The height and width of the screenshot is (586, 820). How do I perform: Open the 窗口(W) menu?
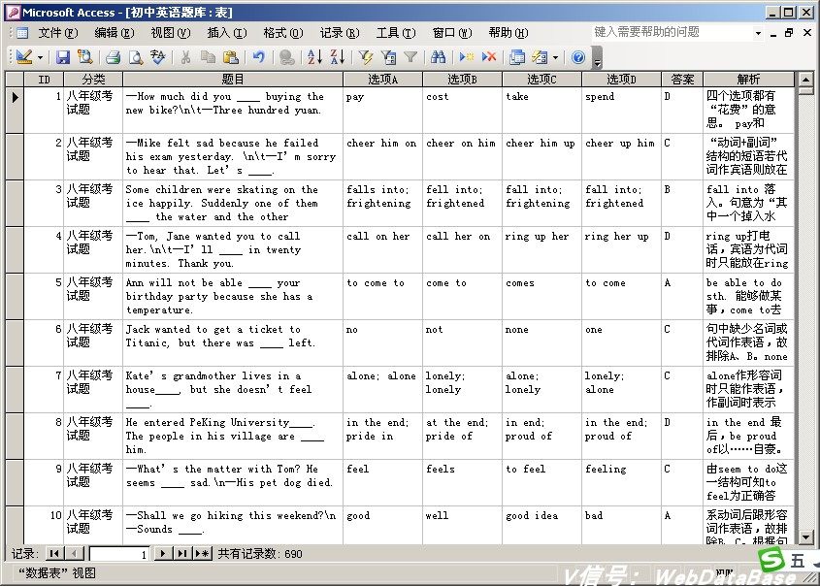(x=452, y=33)
